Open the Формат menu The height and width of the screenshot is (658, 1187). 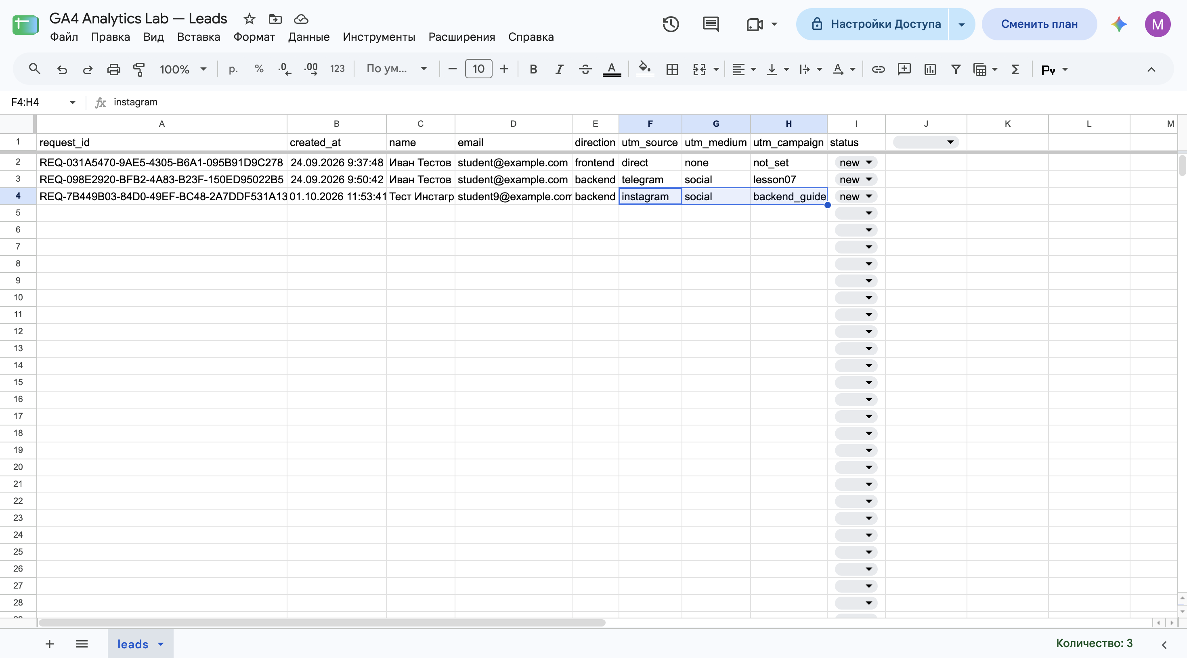[x=254, y=37]
